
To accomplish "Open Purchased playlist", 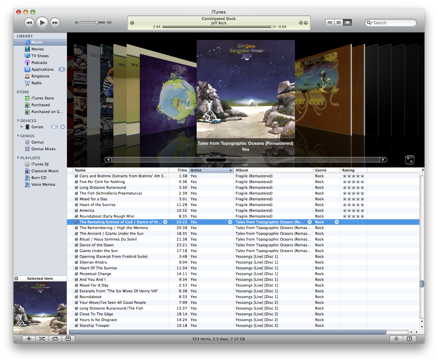I will [x=40, y=105].
